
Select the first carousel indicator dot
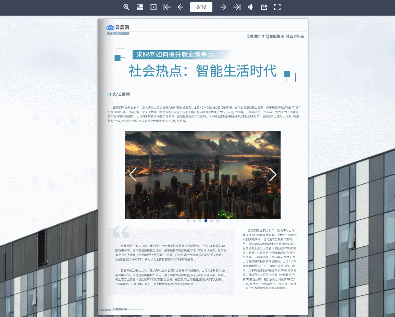click(x=188, y=221)
